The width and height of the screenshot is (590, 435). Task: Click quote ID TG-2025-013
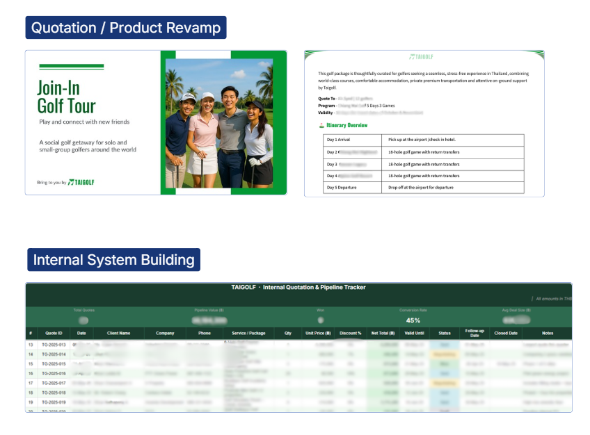coord(54,345)
